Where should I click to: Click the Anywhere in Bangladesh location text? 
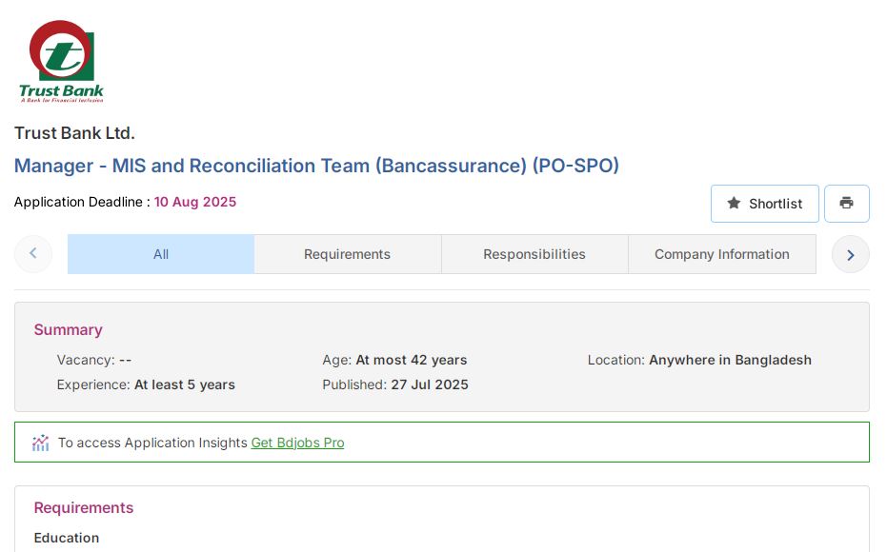tap(730, 360)
